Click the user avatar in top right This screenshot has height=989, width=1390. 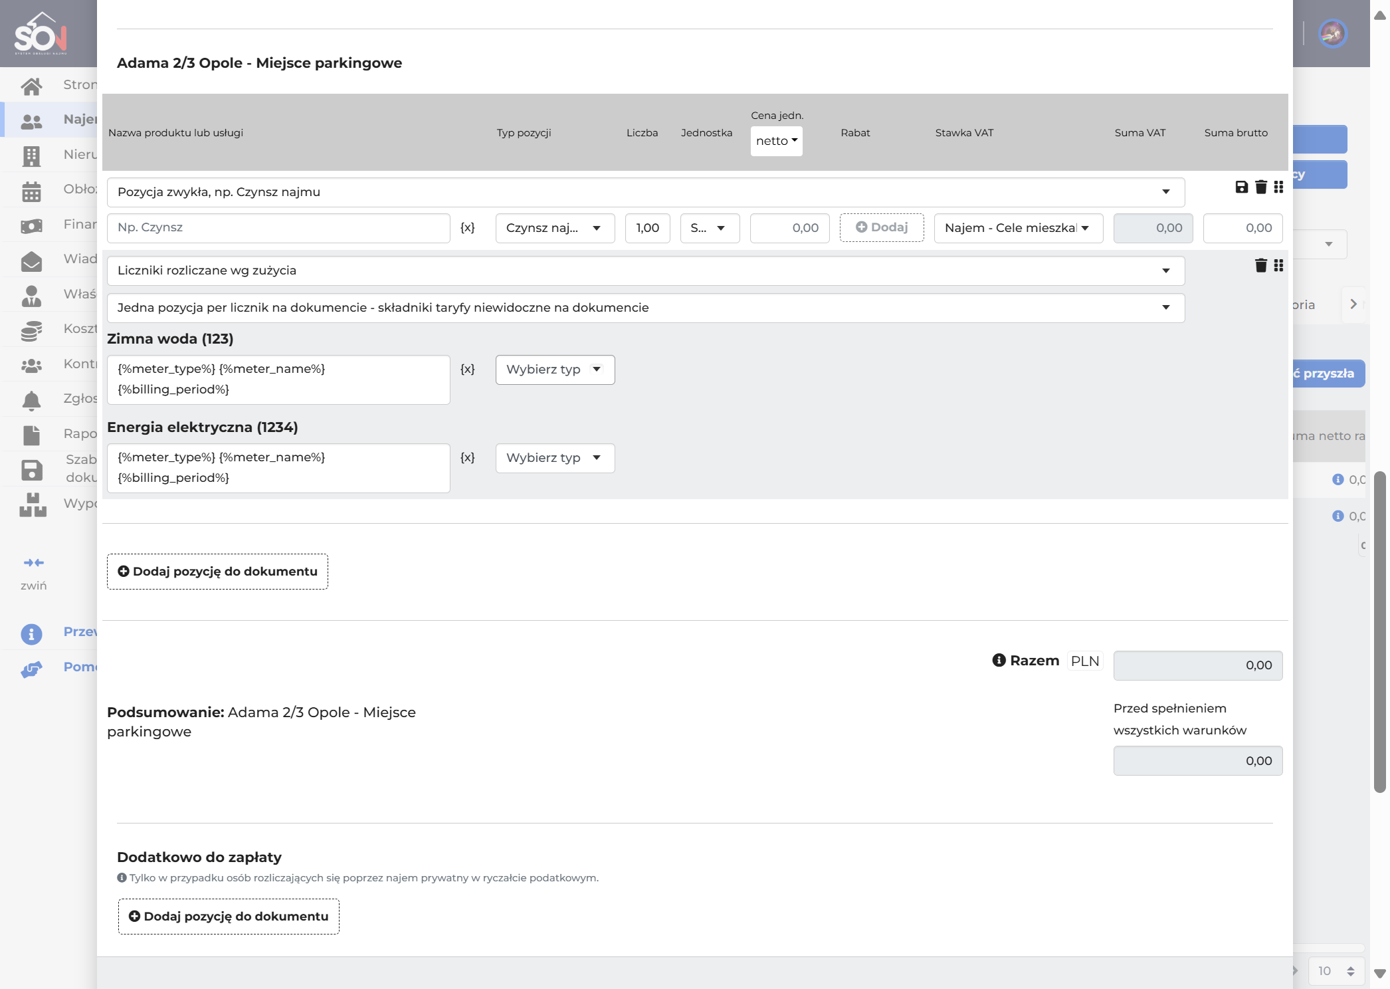click(1332, 33)
